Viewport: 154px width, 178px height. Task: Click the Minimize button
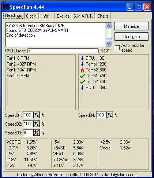coord(131,26)
